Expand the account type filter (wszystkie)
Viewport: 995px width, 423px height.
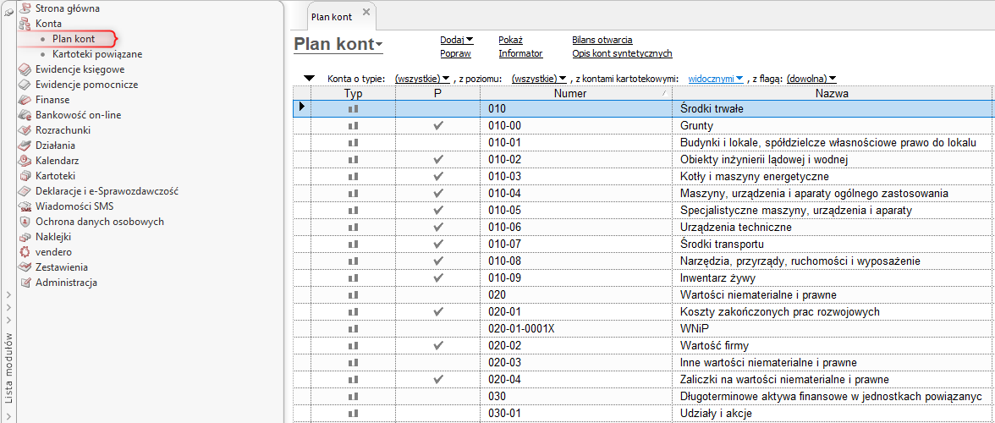click(x=422, y=79)
